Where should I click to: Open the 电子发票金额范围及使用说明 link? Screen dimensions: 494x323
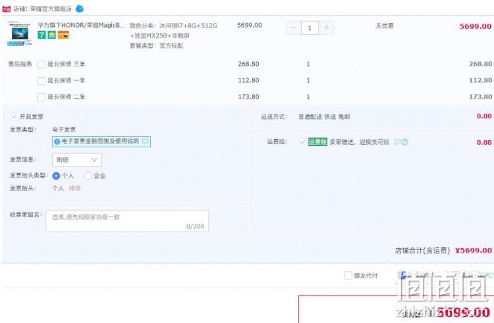100,141
